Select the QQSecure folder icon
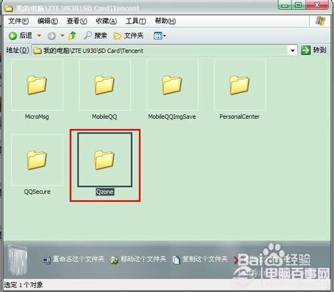Image resolution: width=334 pixels, height=292 pixels. pyautogui.click(x=37, y=160)
